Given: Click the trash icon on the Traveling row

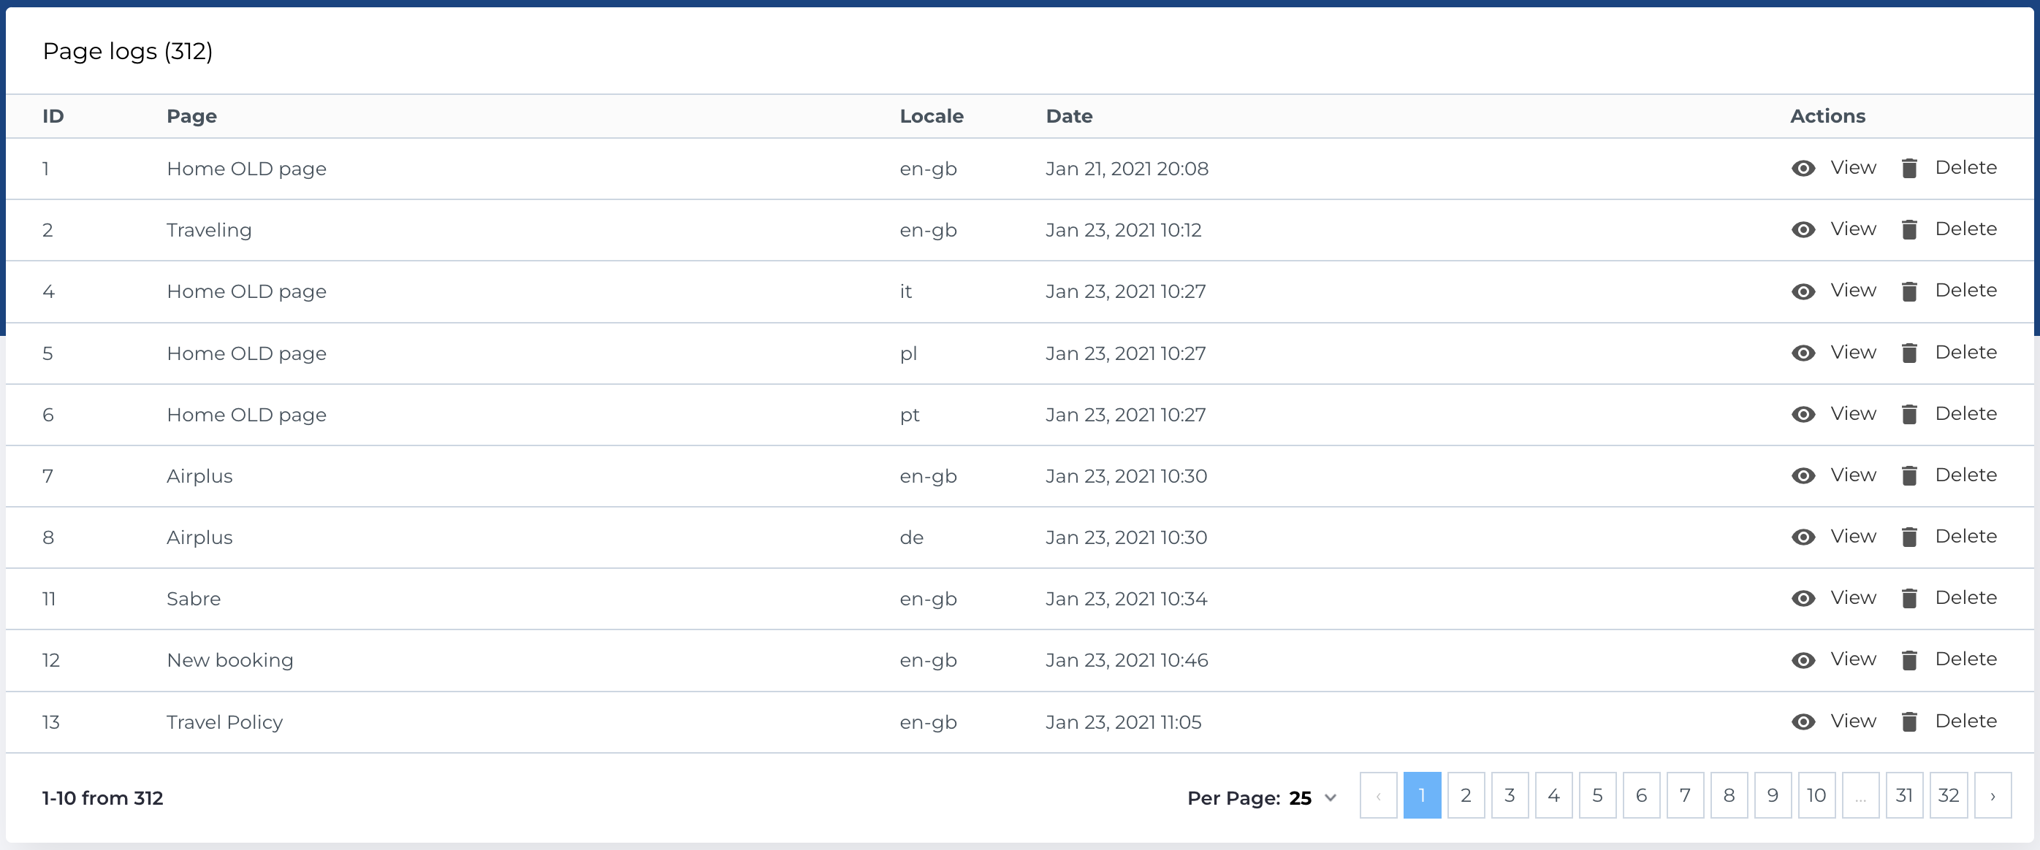Looking at the screenshot, I should coord(1910,229).
